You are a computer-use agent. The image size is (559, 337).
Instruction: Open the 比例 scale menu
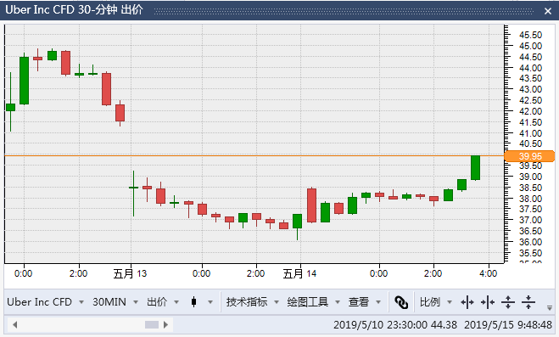[x=436, y=302]
